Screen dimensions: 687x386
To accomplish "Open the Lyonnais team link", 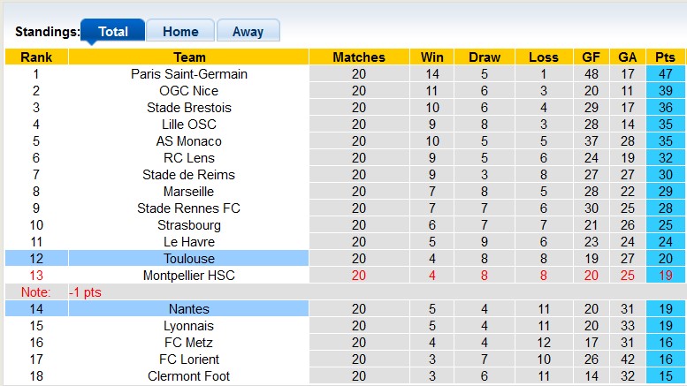I will [189, 326].
